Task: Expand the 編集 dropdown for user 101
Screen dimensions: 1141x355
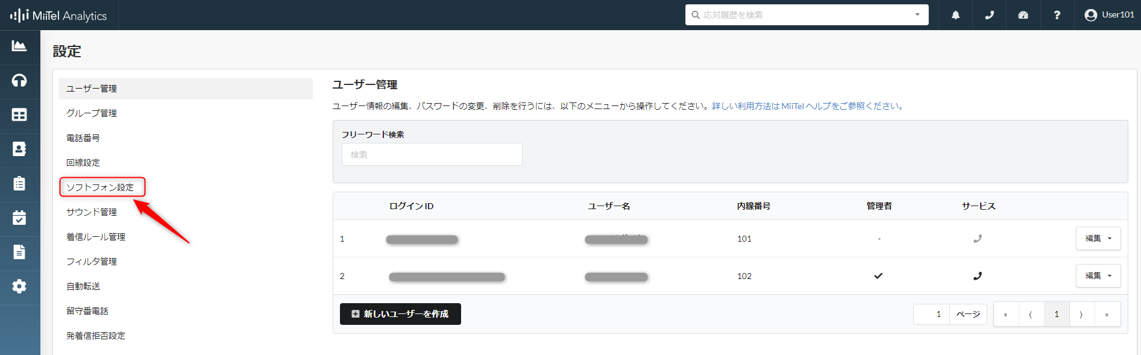Action: pyautogui.click(x=1098, y=239)
